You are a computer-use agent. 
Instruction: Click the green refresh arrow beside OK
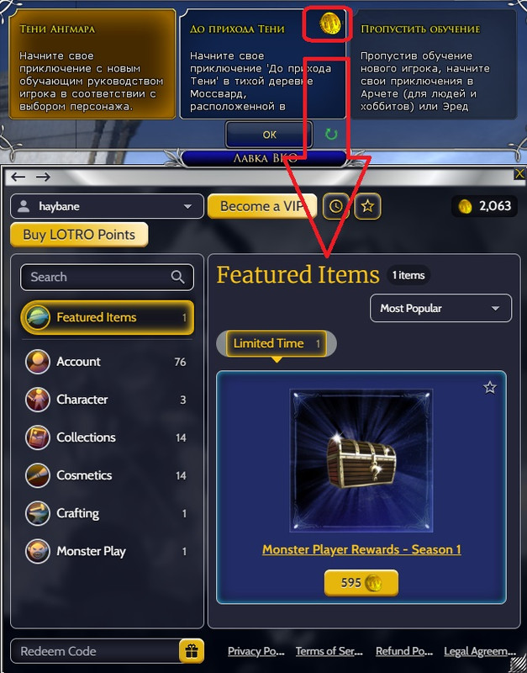[331, 135]
